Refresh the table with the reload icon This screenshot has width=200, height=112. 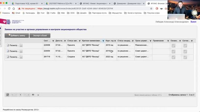point(7,95)
